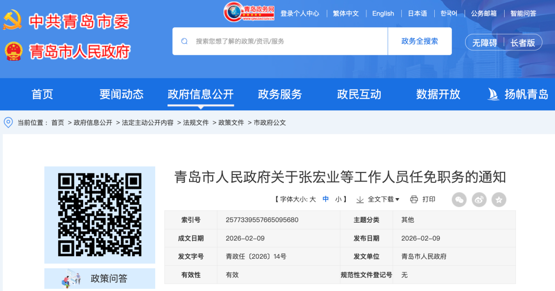Switch to Korean 한국어 version
This screenshot has width=555, height=291.
click(x=449, y=13)
